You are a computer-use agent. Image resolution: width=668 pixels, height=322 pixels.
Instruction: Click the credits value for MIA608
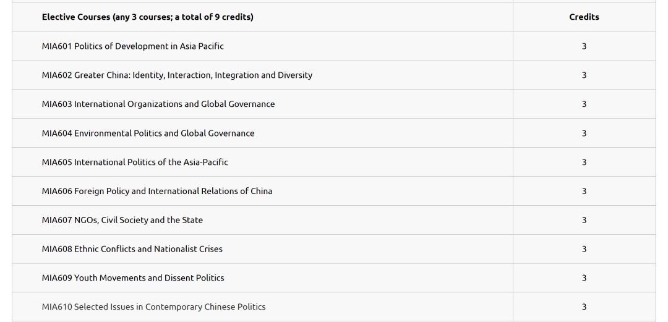coord(584,250)
